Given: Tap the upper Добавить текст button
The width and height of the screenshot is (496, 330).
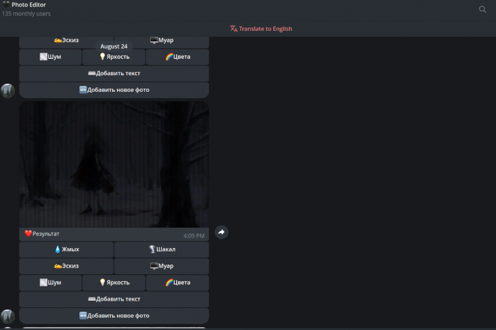Looking at the screenshot, I should click(x=114, y=73).
